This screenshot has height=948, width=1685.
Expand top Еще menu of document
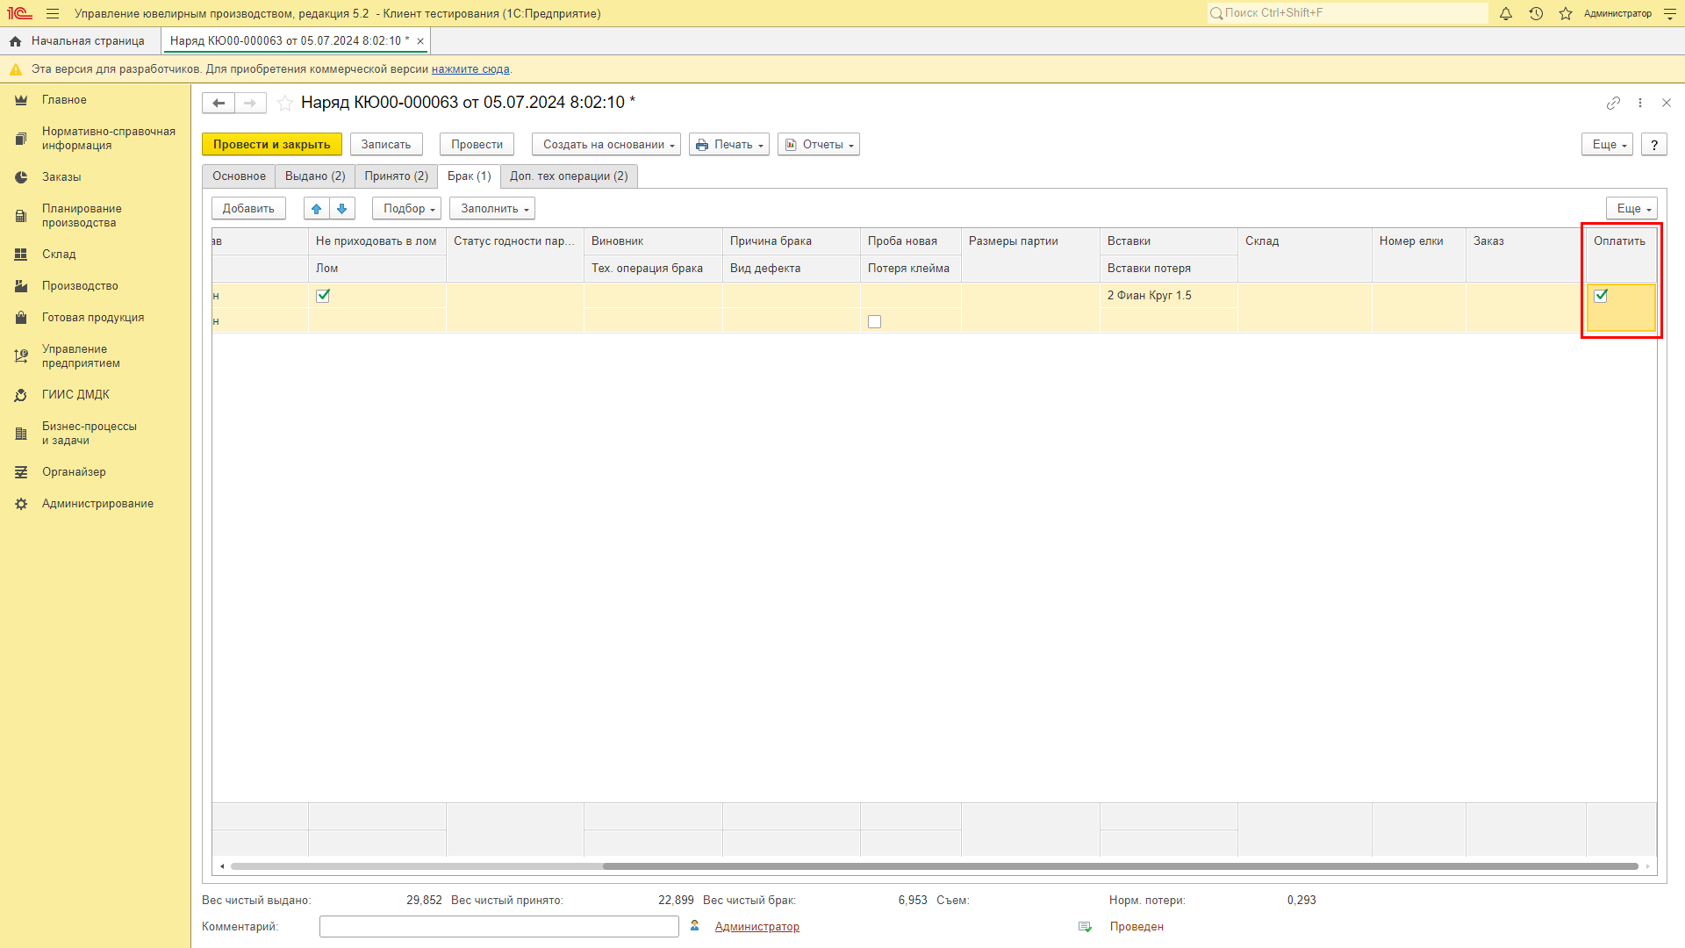click(1608, 145)
